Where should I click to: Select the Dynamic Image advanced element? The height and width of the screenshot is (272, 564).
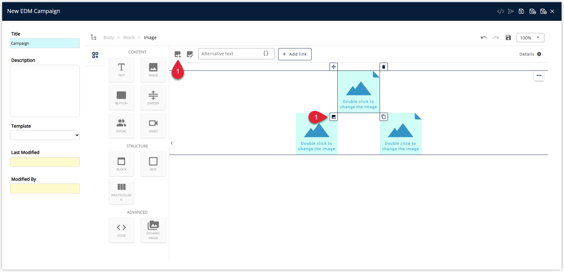tap(153, 230)
